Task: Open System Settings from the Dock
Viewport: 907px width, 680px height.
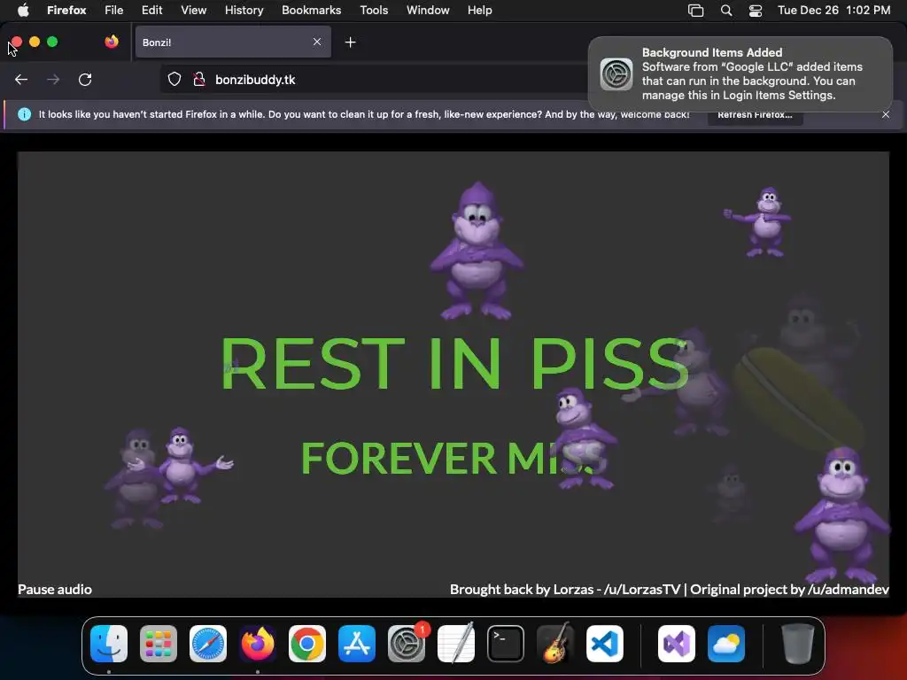Action: 407,644
